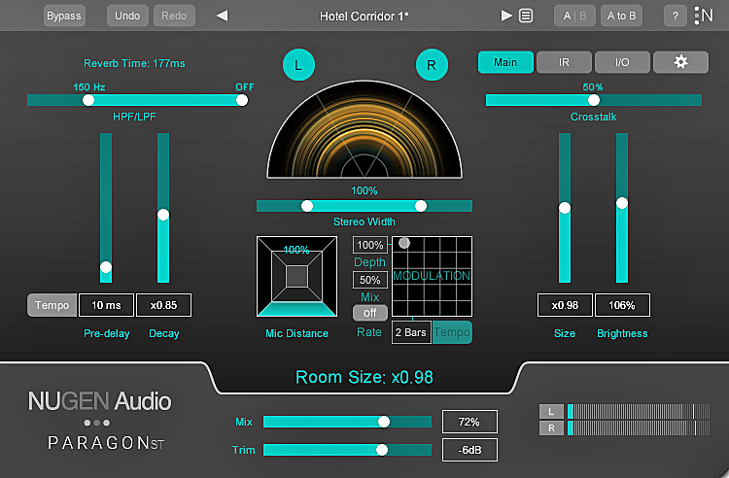Image resolution: width=729 pixels, height=478 pixels.
Task: Click the Trim slider handle
Action: coord(382,450)
